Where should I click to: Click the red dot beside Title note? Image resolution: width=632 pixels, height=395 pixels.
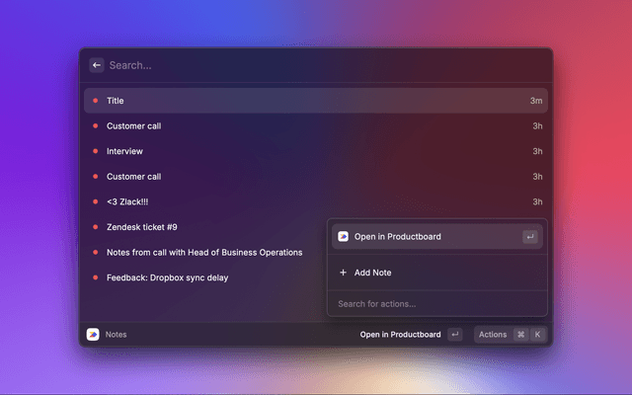pos(96,101)
